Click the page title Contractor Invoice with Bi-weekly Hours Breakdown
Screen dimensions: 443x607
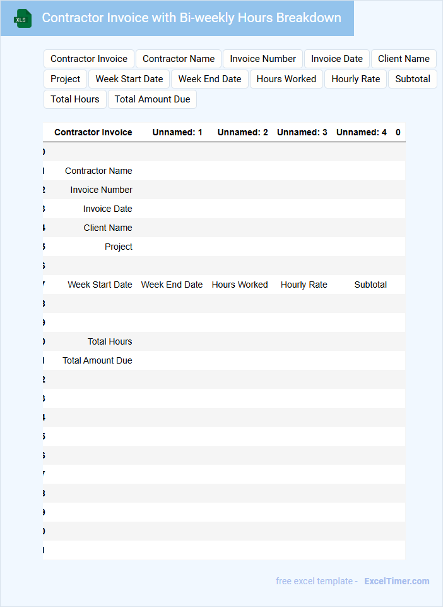click(x=192, y=18)
